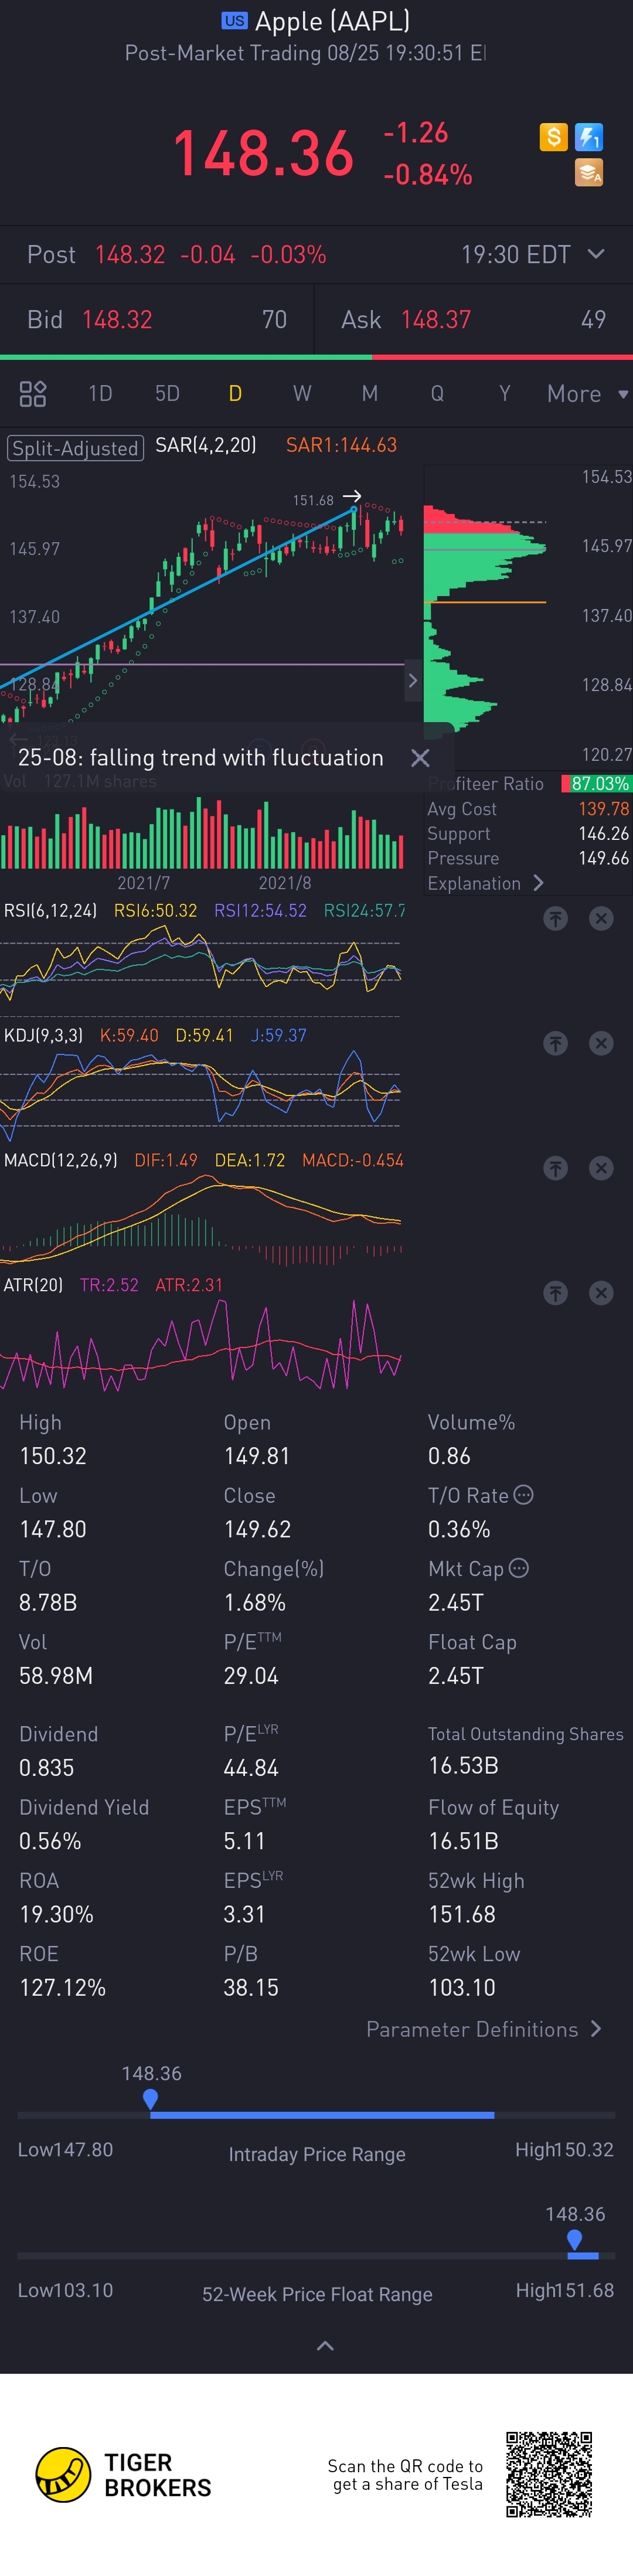
Task: Tap the Apple (AAPL) title
Action: 332,21
